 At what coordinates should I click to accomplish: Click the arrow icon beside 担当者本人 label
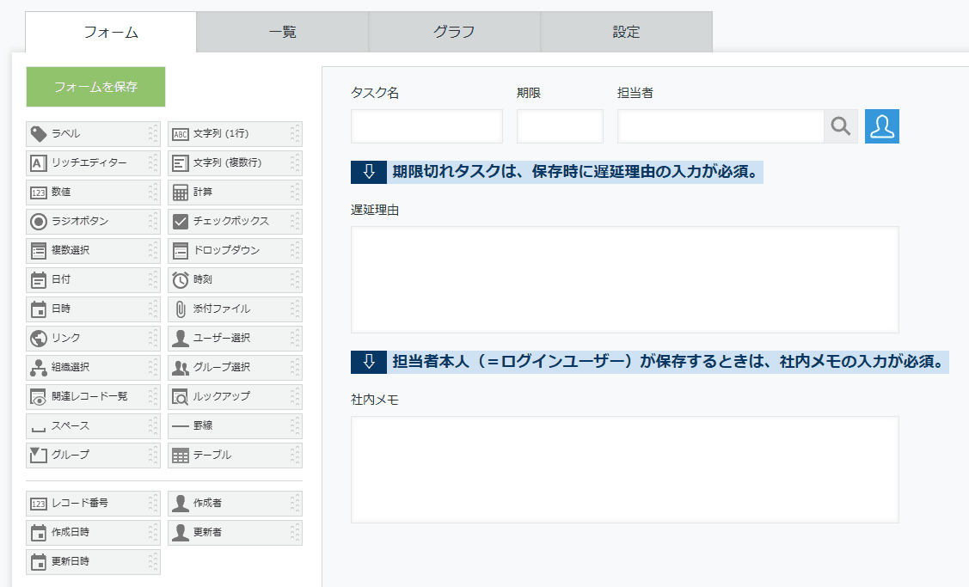coord(369,362)
